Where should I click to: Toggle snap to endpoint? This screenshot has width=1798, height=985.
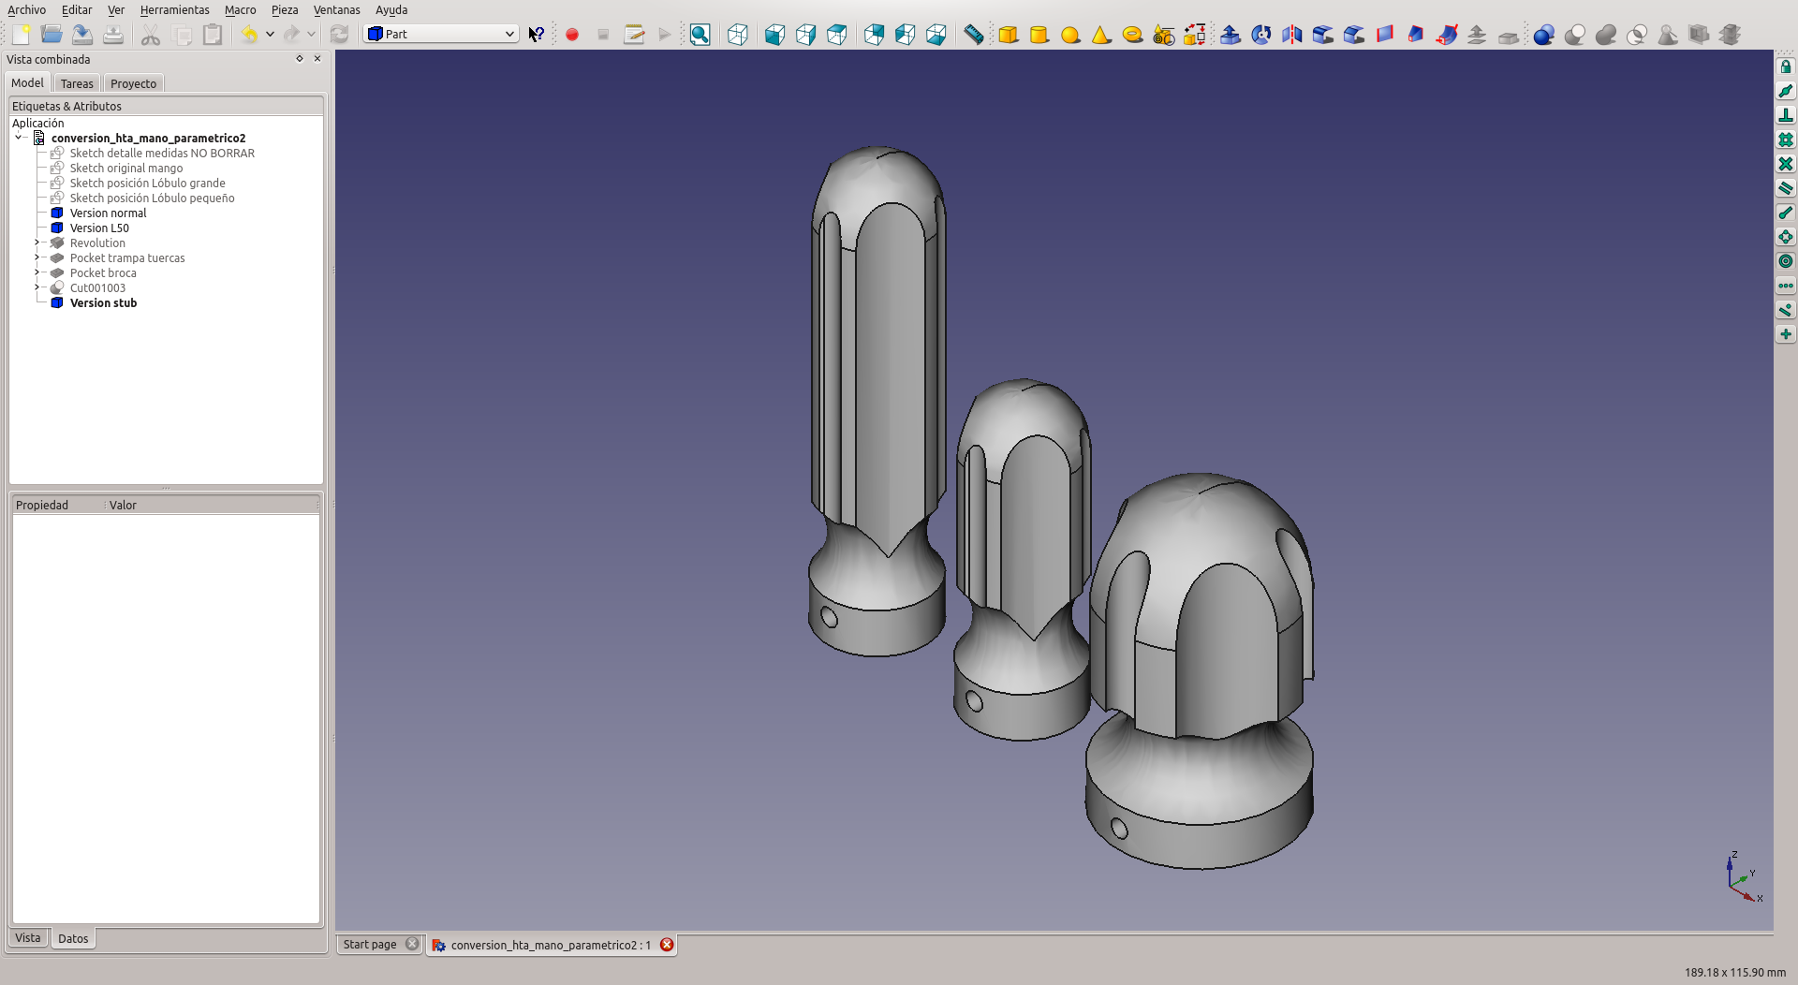pos(1786,213)
